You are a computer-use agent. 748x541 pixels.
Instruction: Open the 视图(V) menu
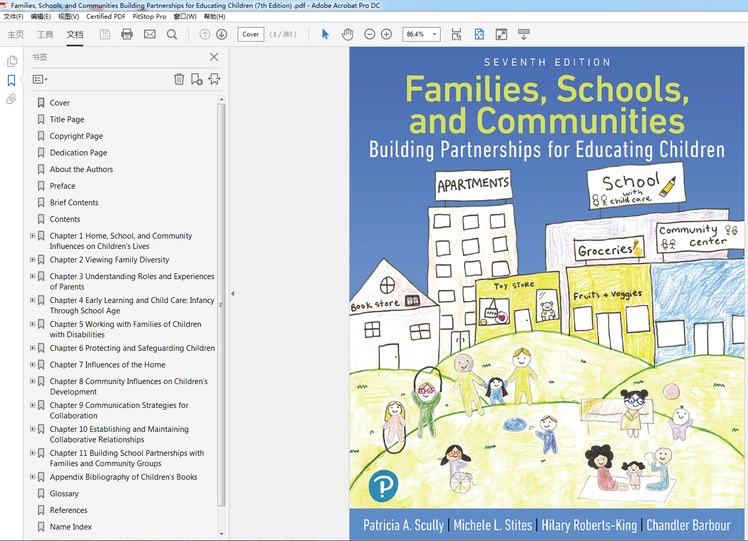point(69,17)
